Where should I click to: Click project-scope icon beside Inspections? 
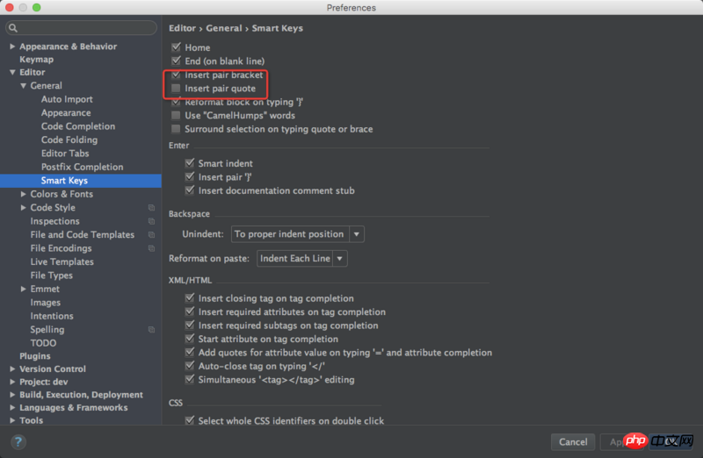pyautogui.click(x=151, y=221)
